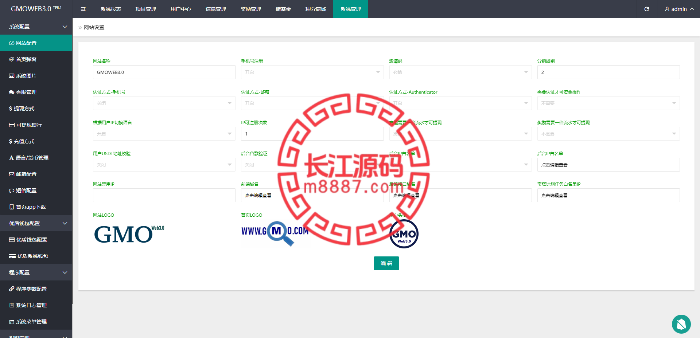700x338 pixels.
Task: Click the 系统菜单管理 menu icon
Action: pyautogui.click(x=12, y=322)
